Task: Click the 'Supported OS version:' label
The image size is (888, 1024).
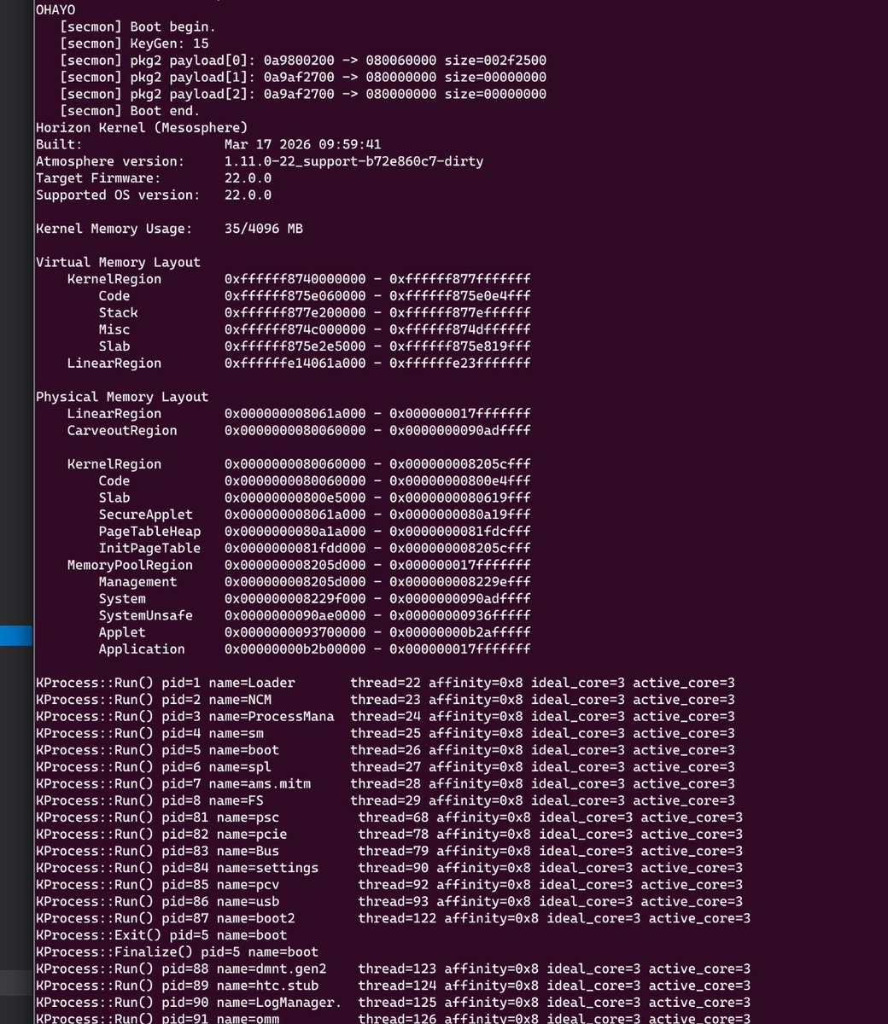Action: click(118, 195)
